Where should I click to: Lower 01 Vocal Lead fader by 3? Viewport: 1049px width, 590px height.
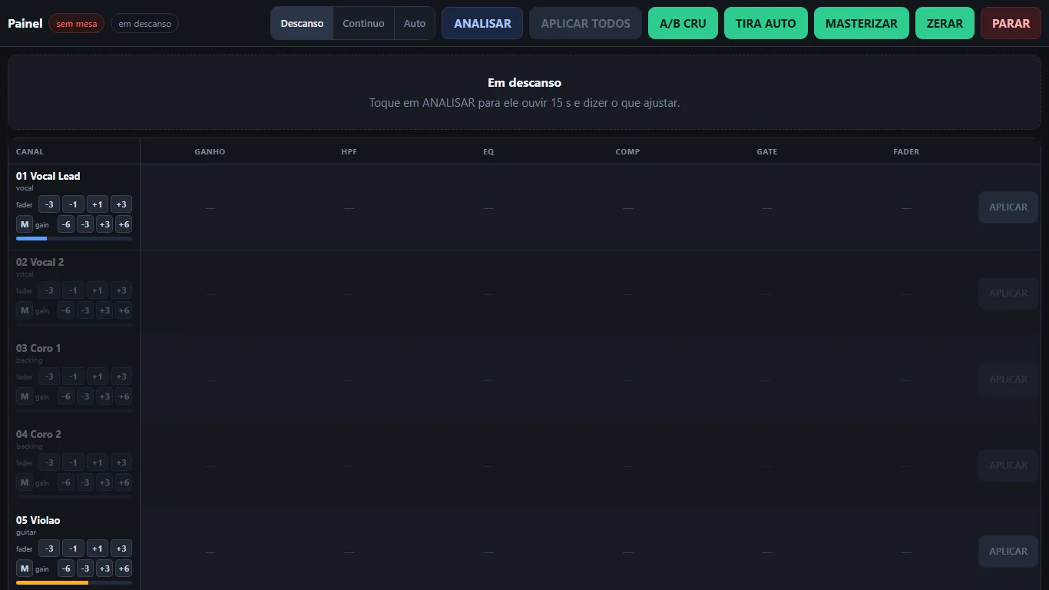click(x=49, y=204)
